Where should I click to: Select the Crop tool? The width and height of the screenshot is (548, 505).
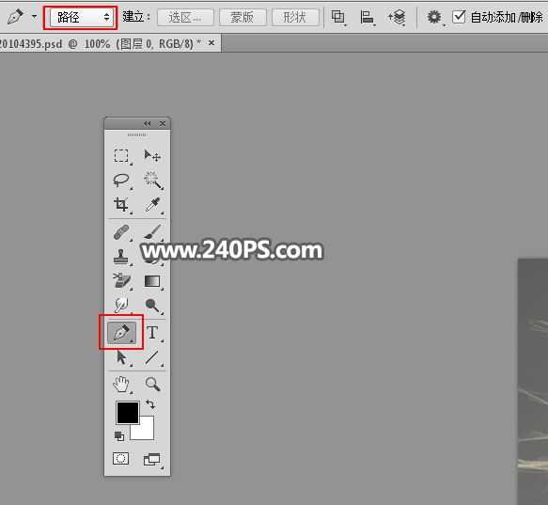(x=121, y=205)
